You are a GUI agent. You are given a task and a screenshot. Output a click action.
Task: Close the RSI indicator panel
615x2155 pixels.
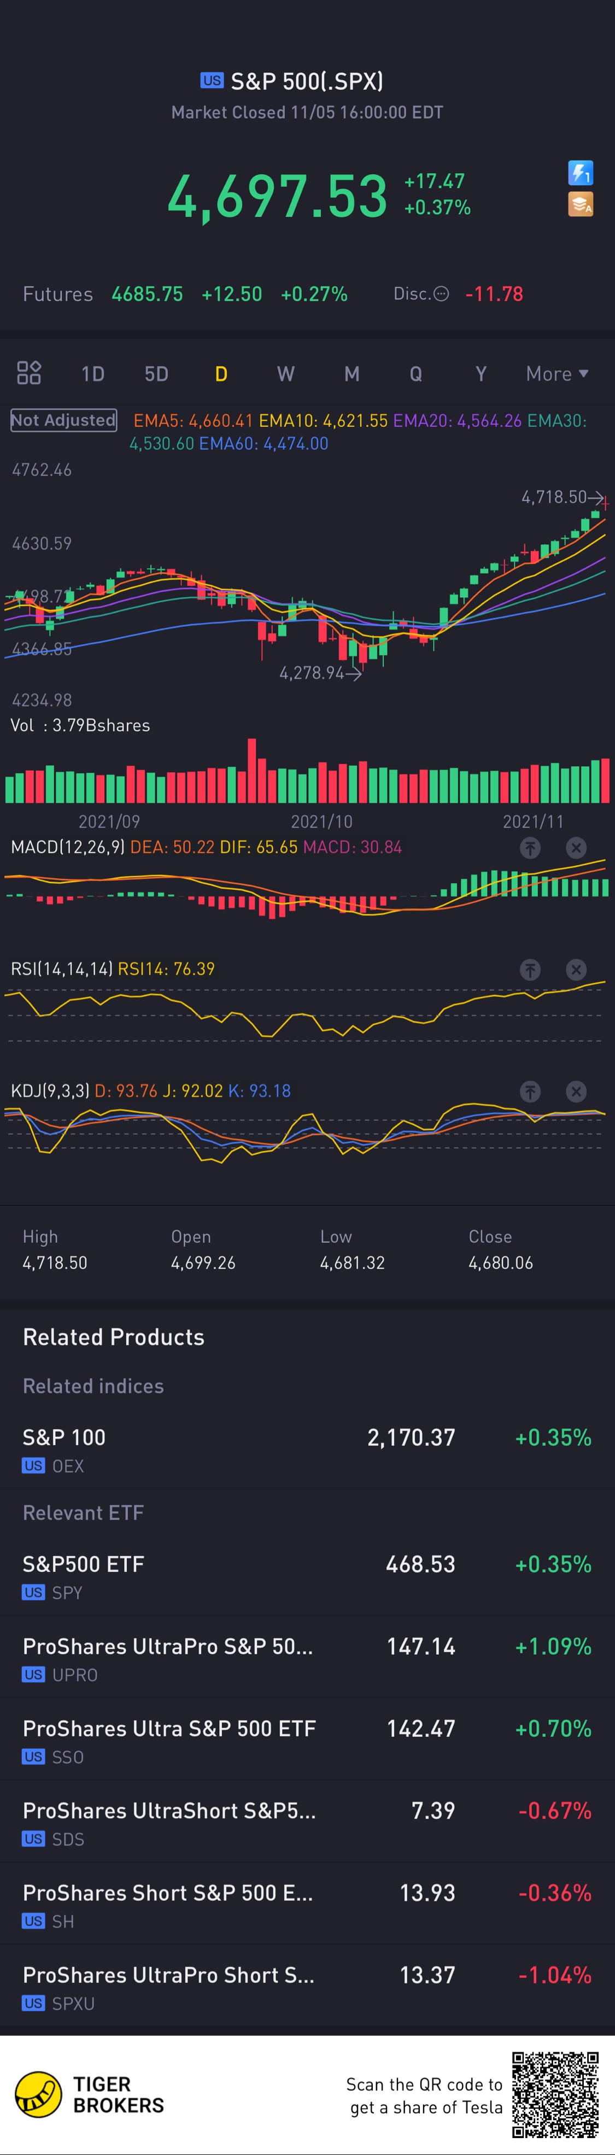coord(576,970)
